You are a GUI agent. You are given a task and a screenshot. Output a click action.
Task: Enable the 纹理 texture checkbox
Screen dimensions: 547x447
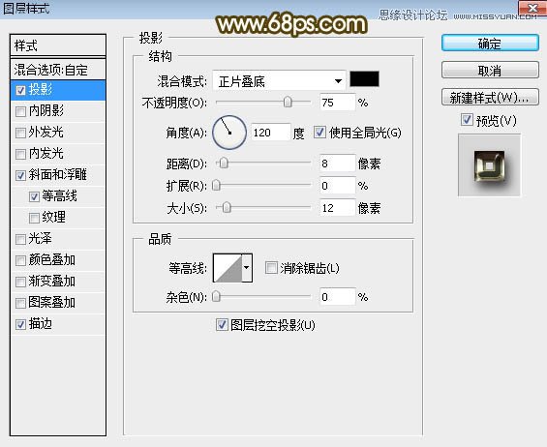(34, 218)
